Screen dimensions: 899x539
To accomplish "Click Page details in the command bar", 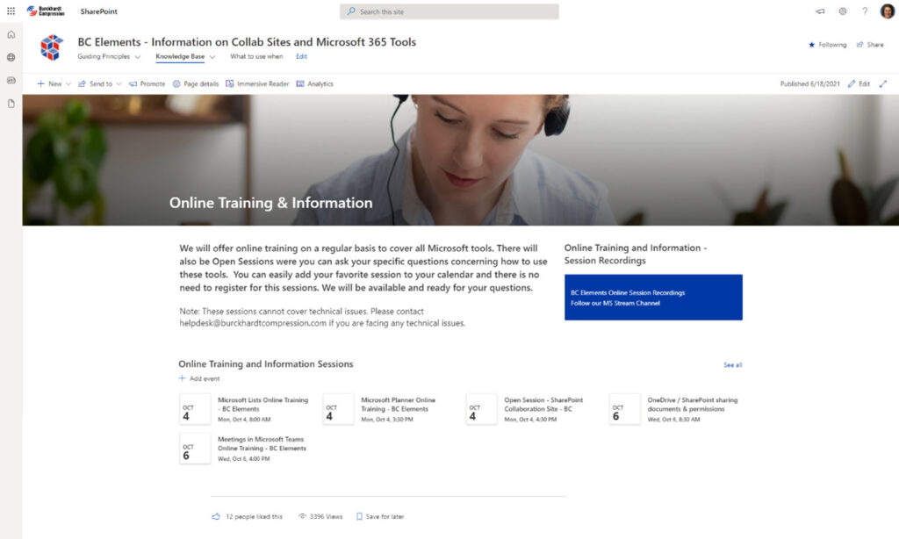I will 195,84.
